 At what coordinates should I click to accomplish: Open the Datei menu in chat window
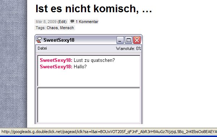42,48
